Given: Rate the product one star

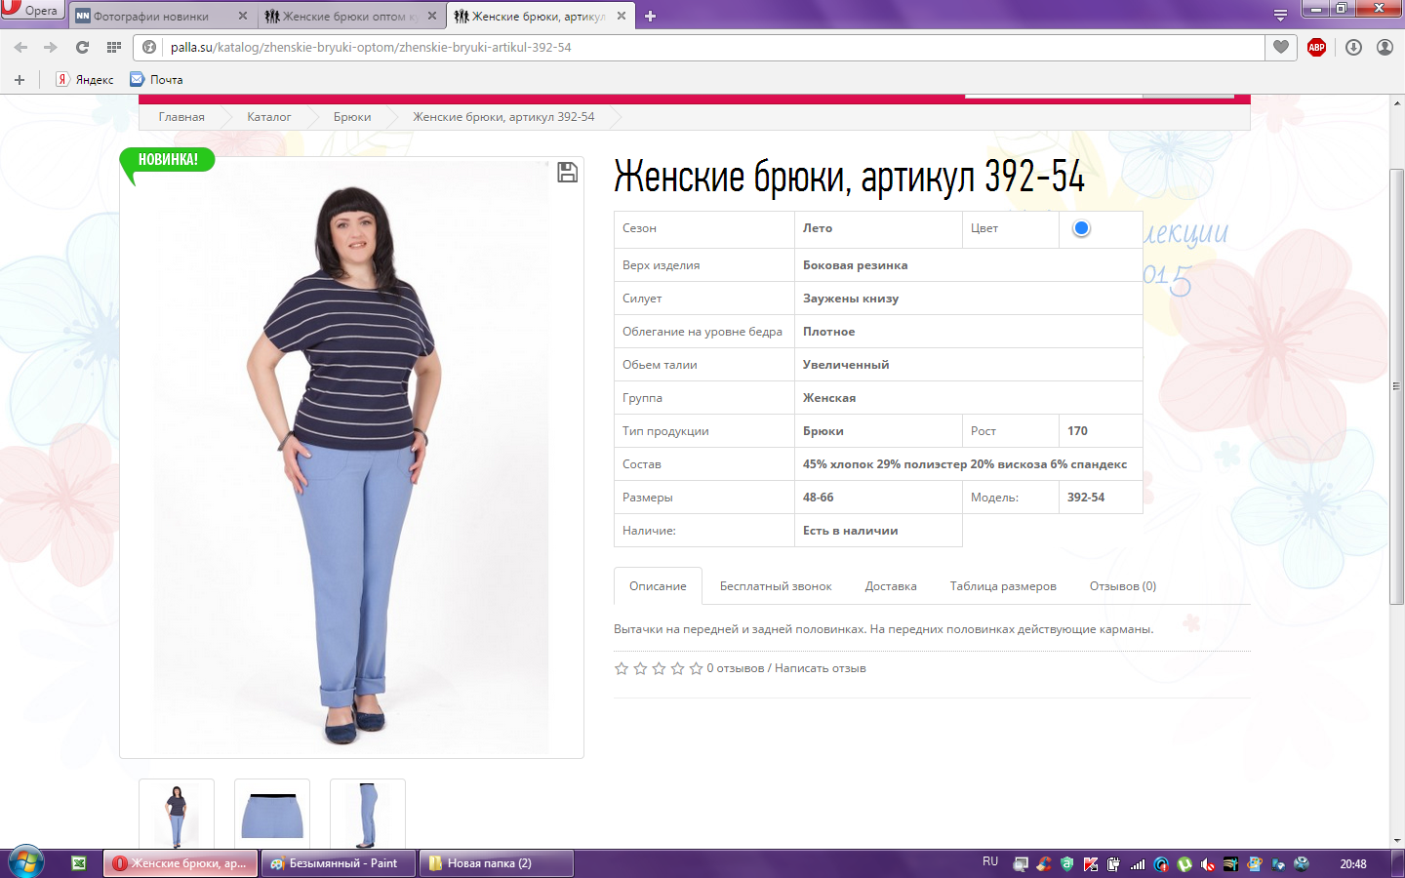Looking at the screenshot, I should [x=622, y=668].
